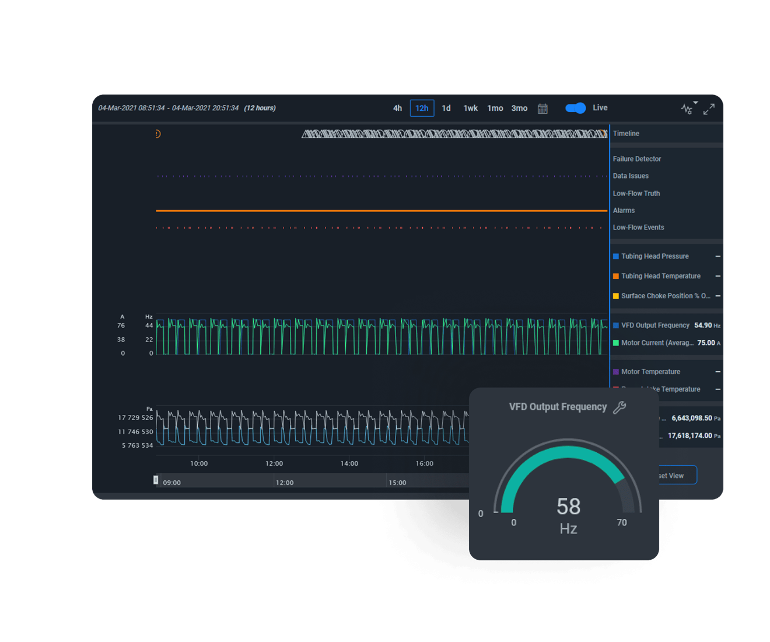Click wrench icon on VFD Output Frequency gauge
The image size is (770, 642).
[619, 407]
